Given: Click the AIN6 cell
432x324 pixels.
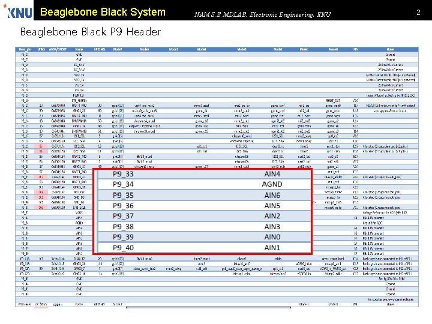Looking at the screenshot, I should click(x=272, y=195).
